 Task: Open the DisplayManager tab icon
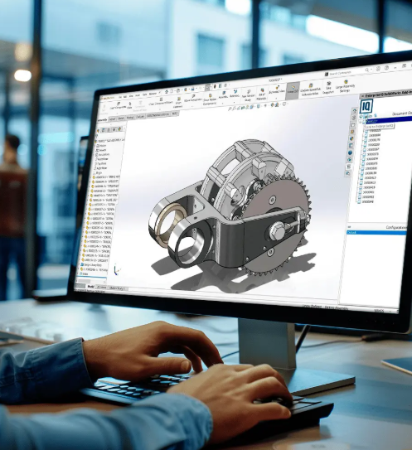(x=119, y=128)
